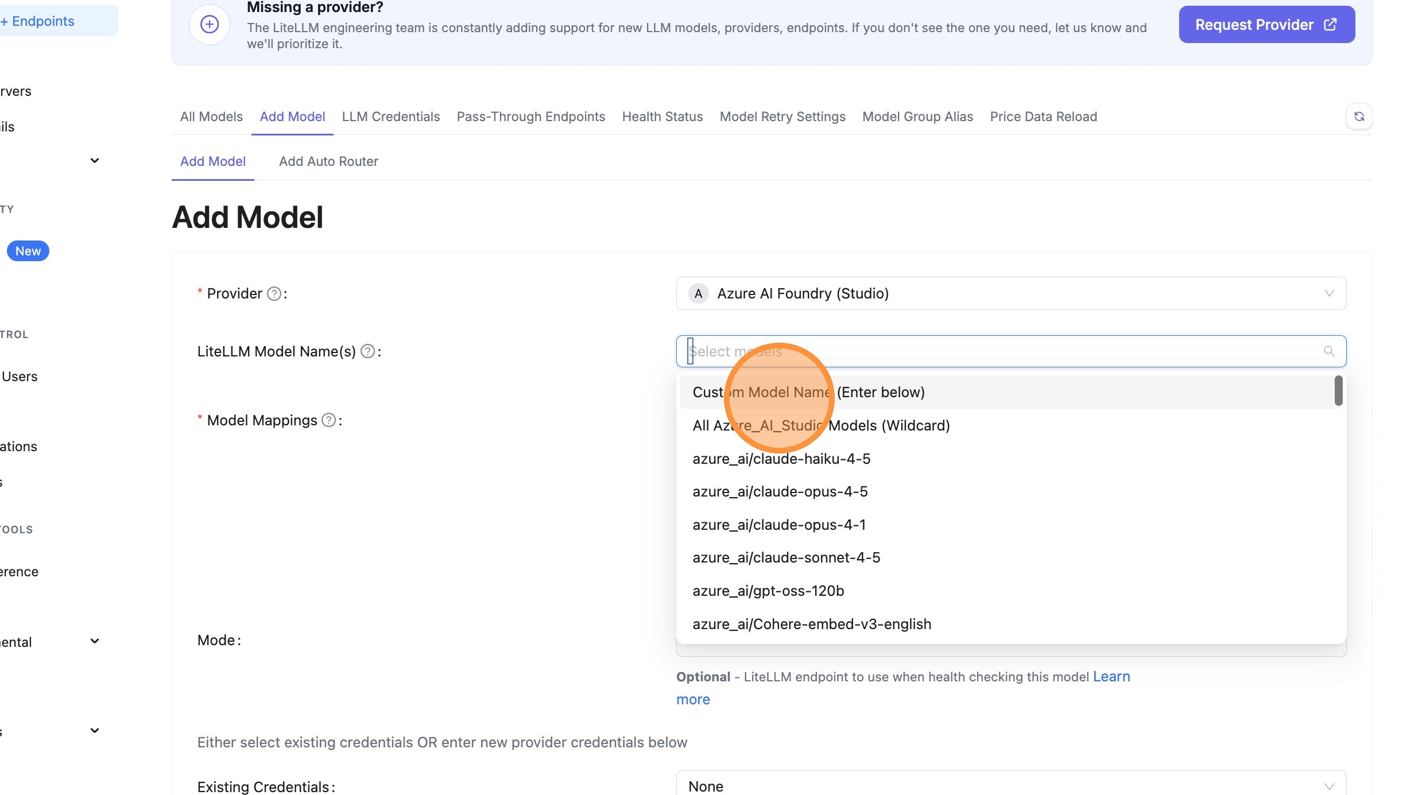Click the LiteLLM Model Name(s) help icon
This screenshot has height=795, width=1422.
(x=367, y=351)
